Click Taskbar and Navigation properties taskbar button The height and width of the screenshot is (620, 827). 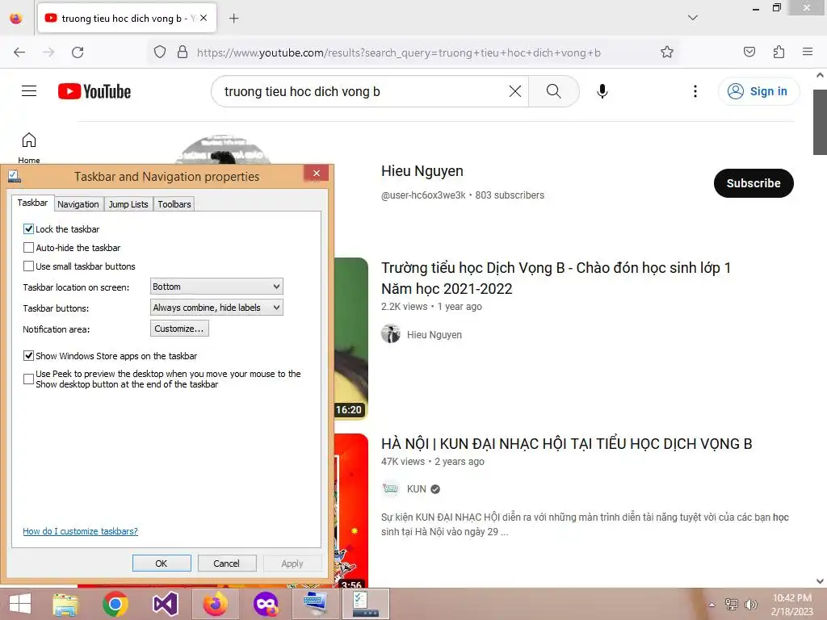pos(366,604)
